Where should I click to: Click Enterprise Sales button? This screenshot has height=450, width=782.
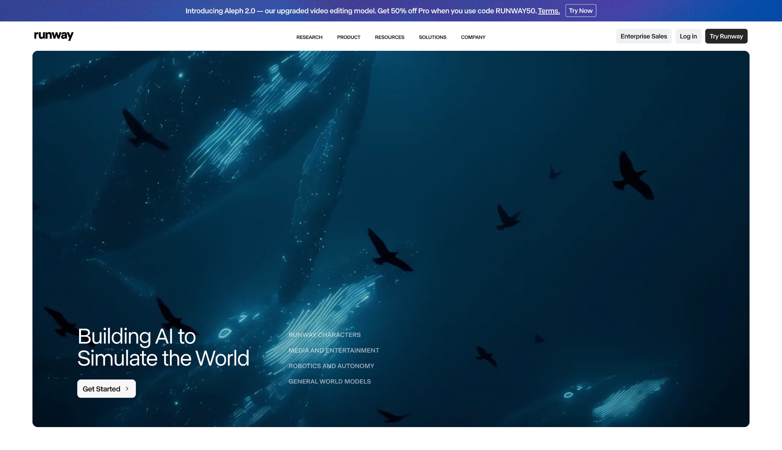tap(644, 36)
